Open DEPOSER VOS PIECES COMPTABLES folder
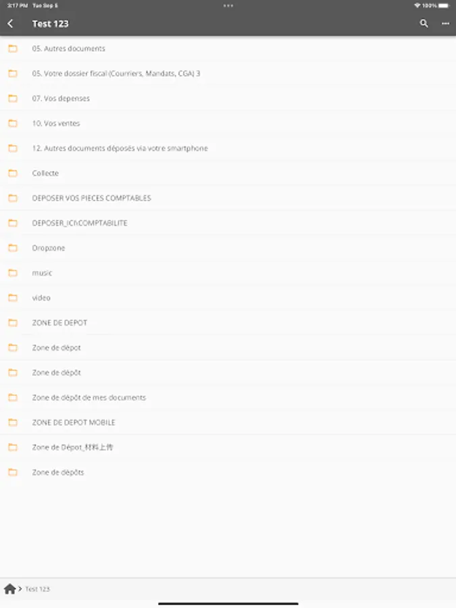Image resolution: width=456 pixels, height=608 pixels. 228,198
